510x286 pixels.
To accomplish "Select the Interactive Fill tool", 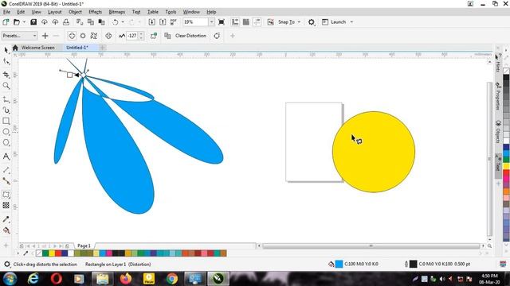I will (6, 230).
